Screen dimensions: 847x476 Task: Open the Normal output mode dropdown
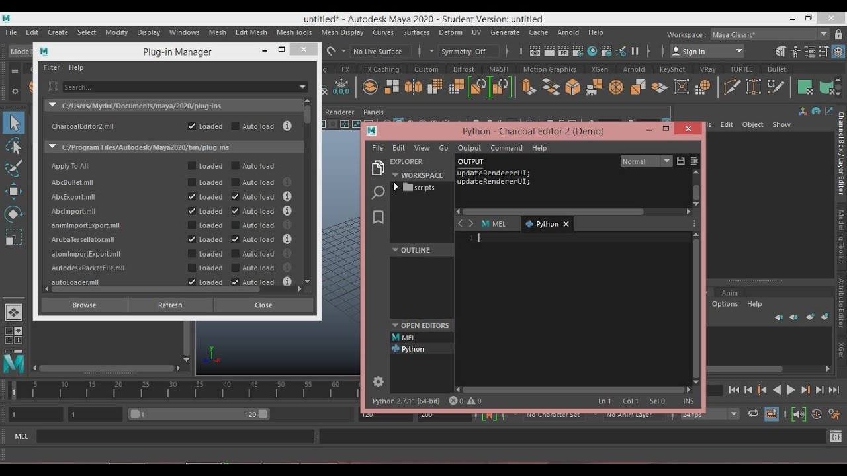[646, 161]
